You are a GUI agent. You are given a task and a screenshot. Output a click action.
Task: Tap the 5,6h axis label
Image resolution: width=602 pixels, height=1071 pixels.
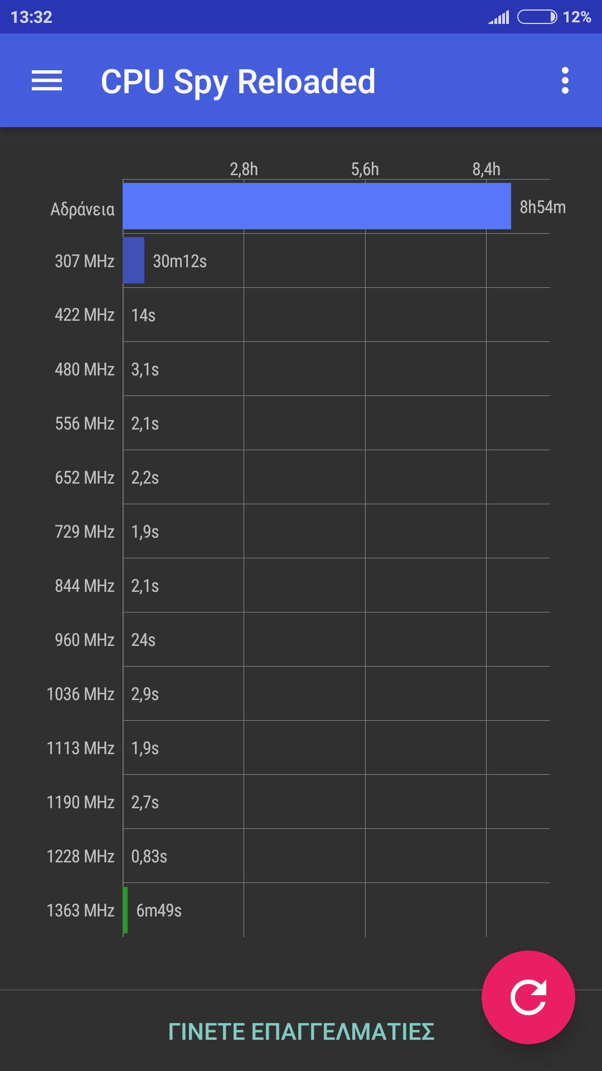365,169
